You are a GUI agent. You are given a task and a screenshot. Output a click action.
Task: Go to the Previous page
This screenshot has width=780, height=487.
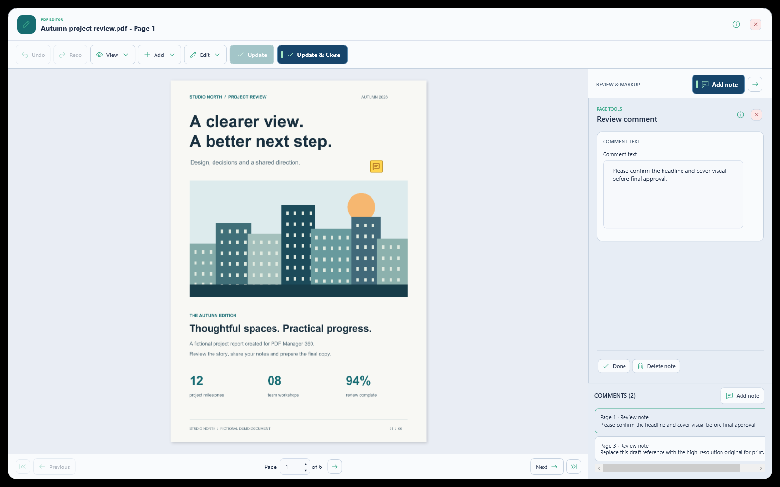tap(55, 467)
